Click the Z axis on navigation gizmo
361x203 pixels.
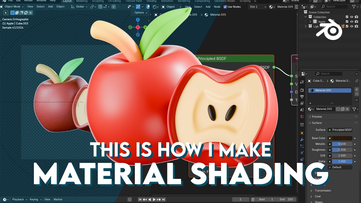click(138, 20)
